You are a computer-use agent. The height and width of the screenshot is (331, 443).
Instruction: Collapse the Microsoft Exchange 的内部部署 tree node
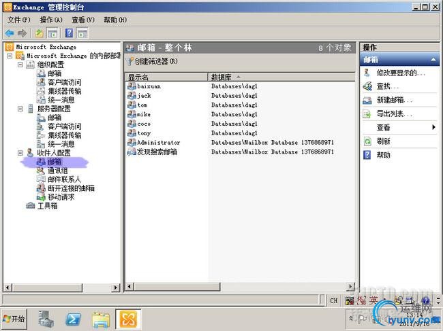[10, 56]
